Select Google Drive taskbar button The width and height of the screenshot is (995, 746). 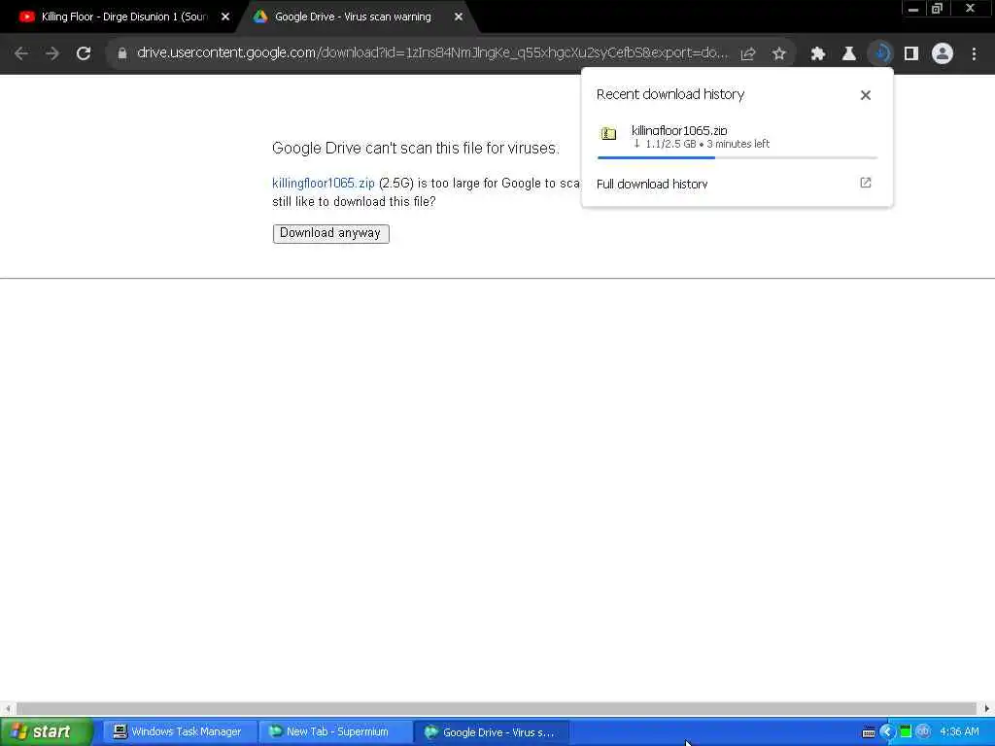[x=492, y=732]
